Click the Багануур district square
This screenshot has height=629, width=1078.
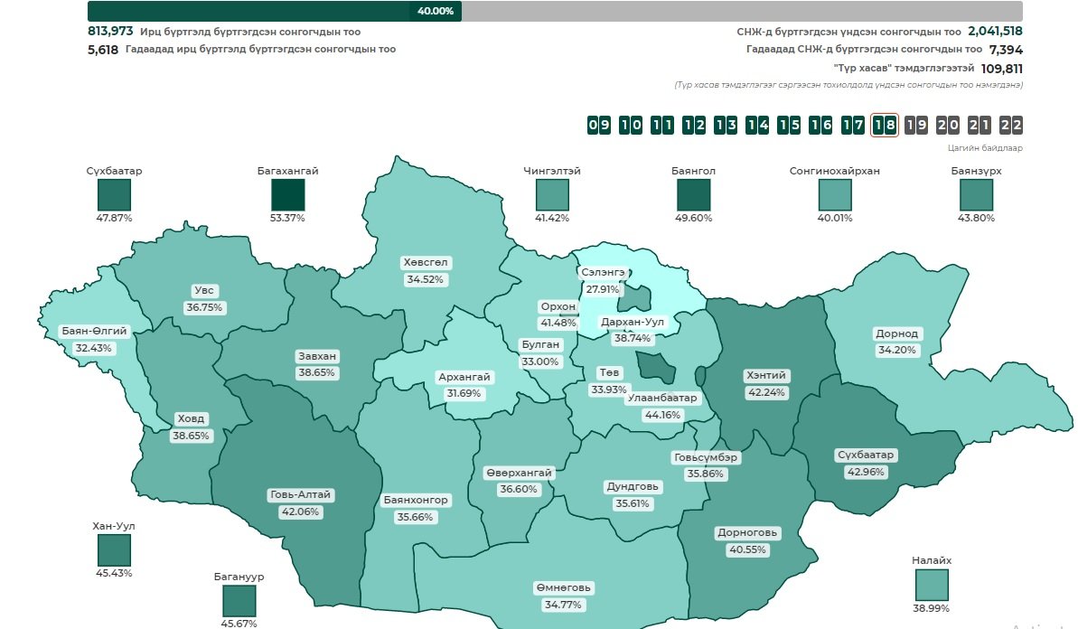(x=239, y=601)
